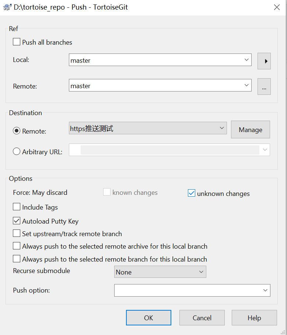Screen dimensions: 287x335
Task: Click the arrow button next to Local branch
Action: (x=264, y=61)
